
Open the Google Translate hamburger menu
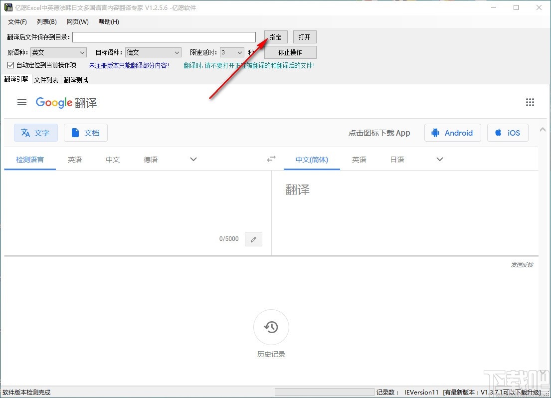21,102
